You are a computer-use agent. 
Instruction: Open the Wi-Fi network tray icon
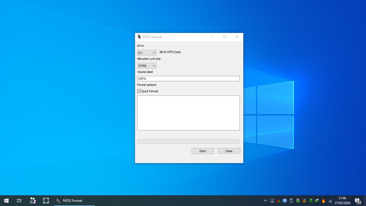[x=330, y=201]
